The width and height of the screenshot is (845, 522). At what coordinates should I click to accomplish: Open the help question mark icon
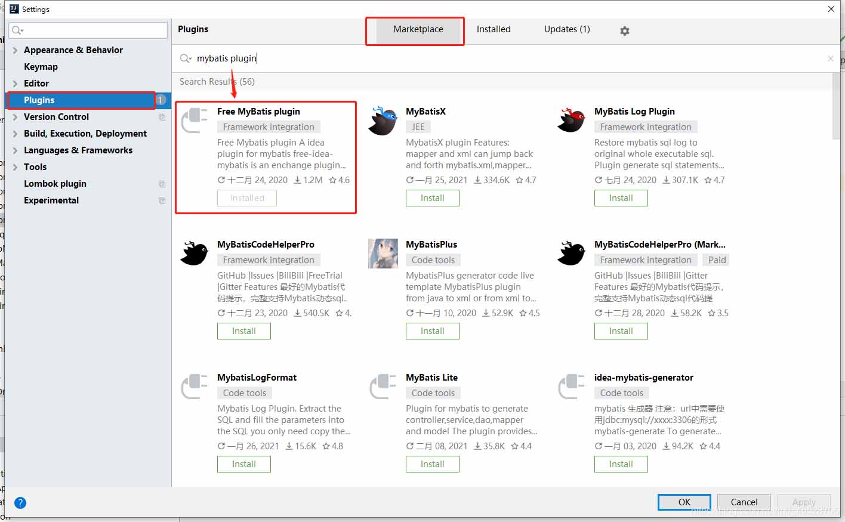(20, 503)
